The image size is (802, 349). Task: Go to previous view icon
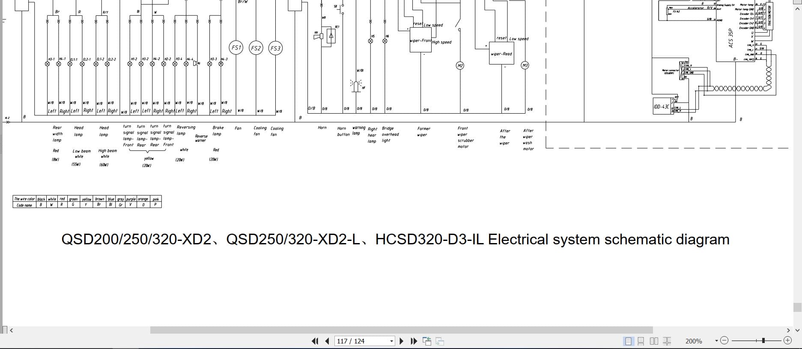click(x=427, y=341)
